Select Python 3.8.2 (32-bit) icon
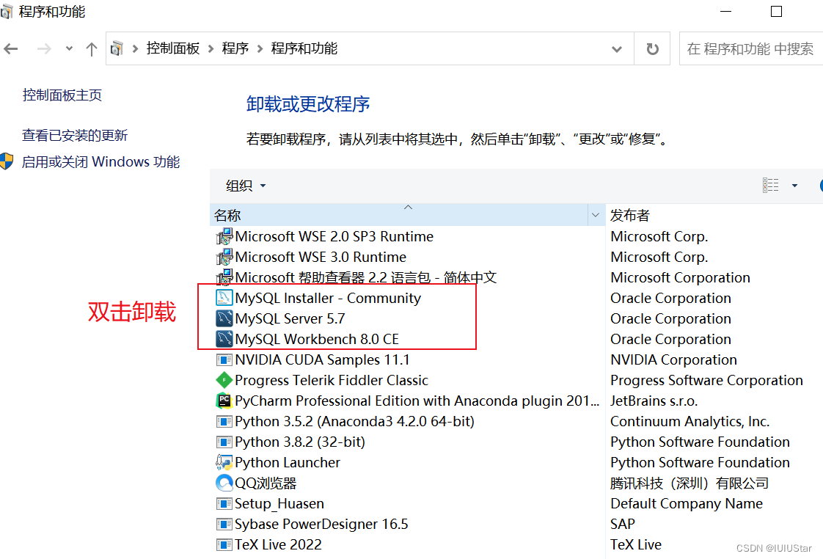The width and height of the screenshot is (823, 559). (x=224, y=442)
